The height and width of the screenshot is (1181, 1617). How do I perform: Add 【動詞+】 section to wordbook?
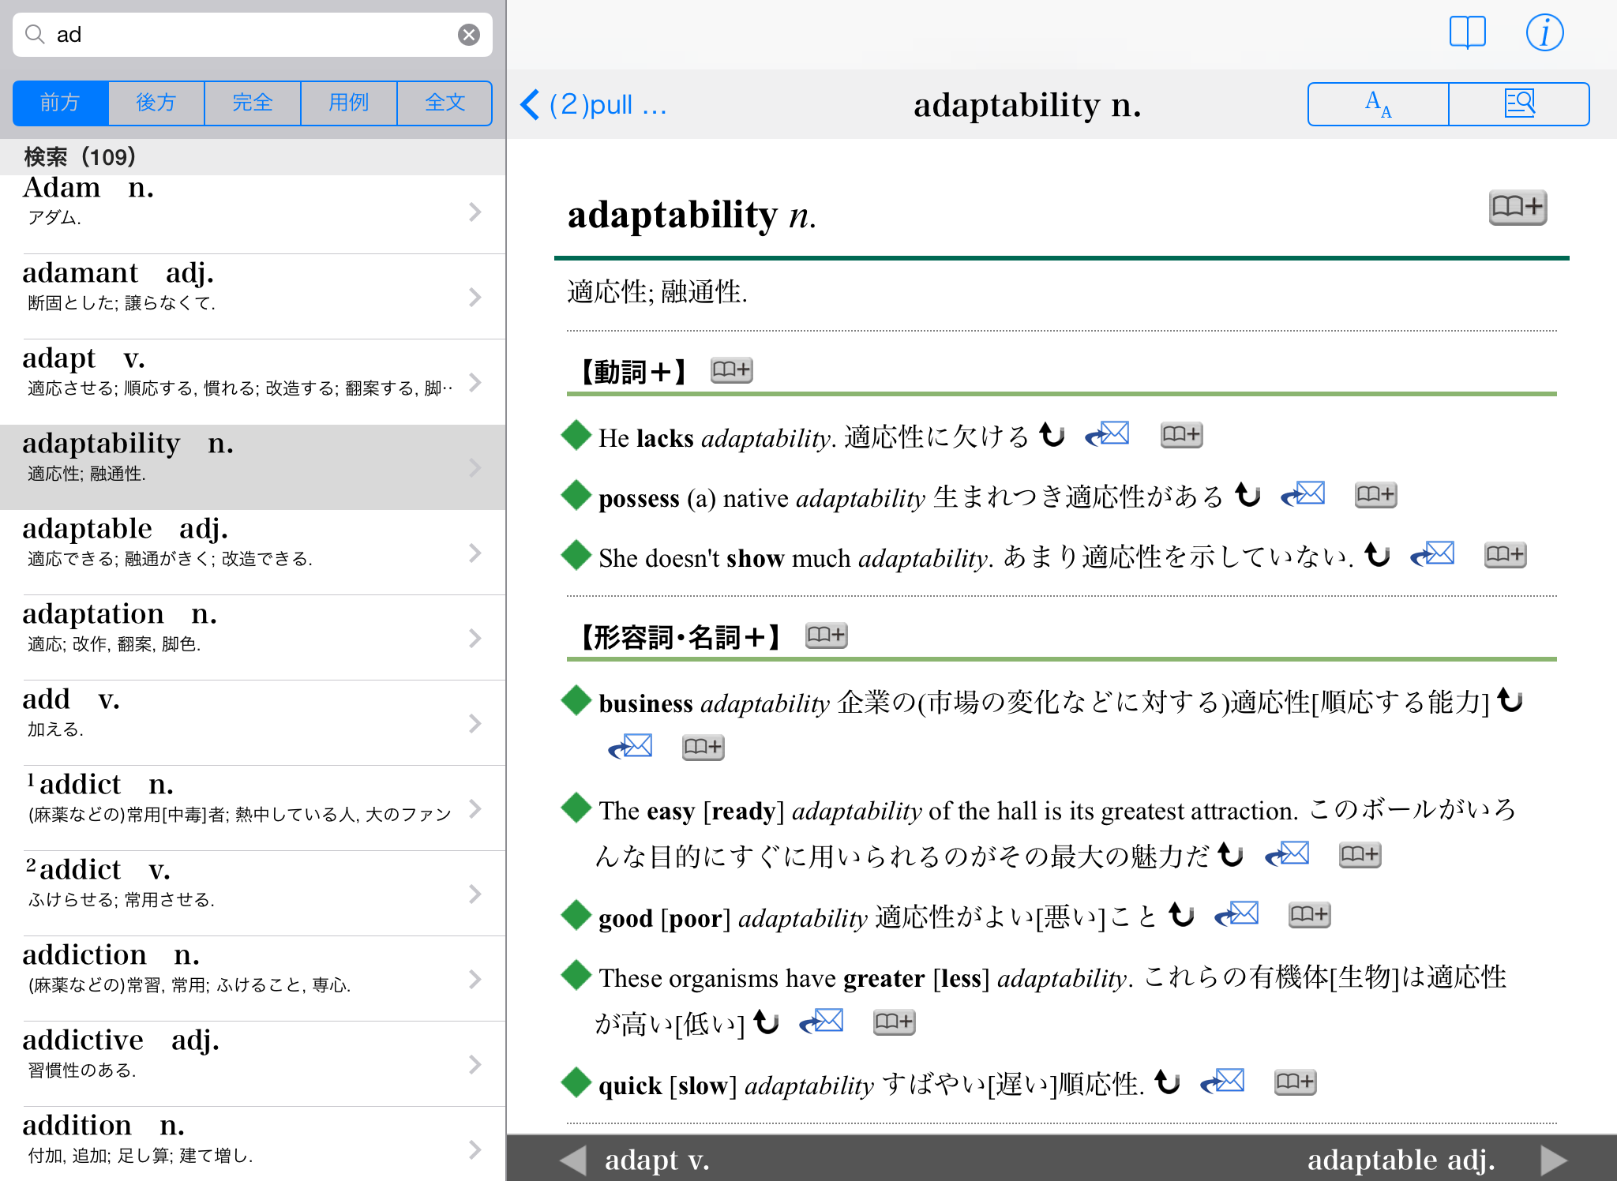coord(731,369)
